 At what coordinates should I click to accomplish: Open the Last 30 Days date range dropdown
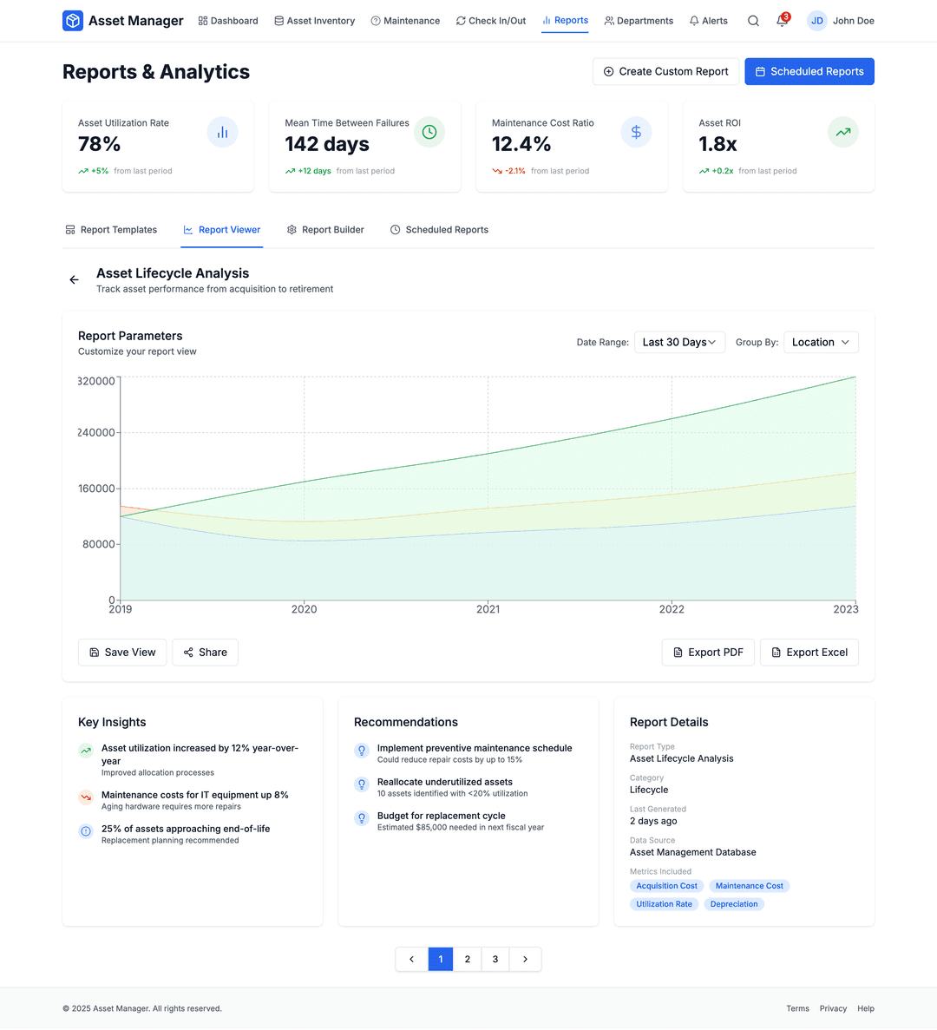679,342
